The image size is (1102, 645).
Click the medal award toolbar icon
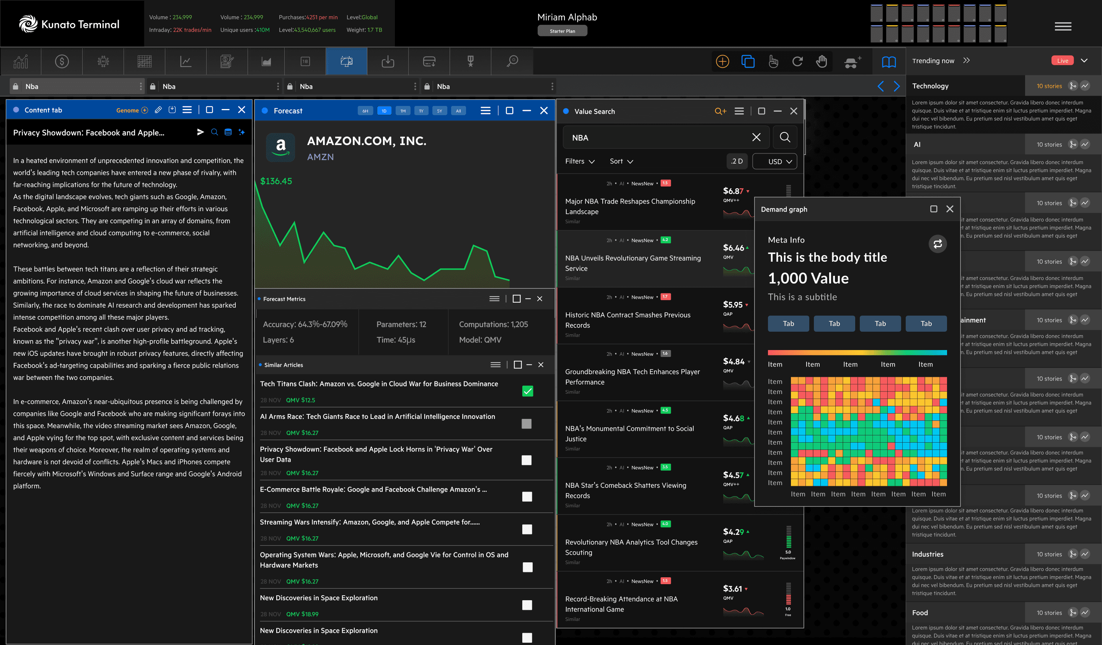[x=471, y=61]
